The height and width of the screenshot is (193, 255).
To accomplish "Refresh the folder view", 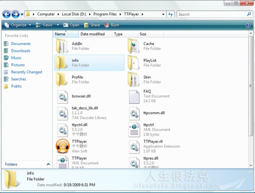I will point(170,14).
